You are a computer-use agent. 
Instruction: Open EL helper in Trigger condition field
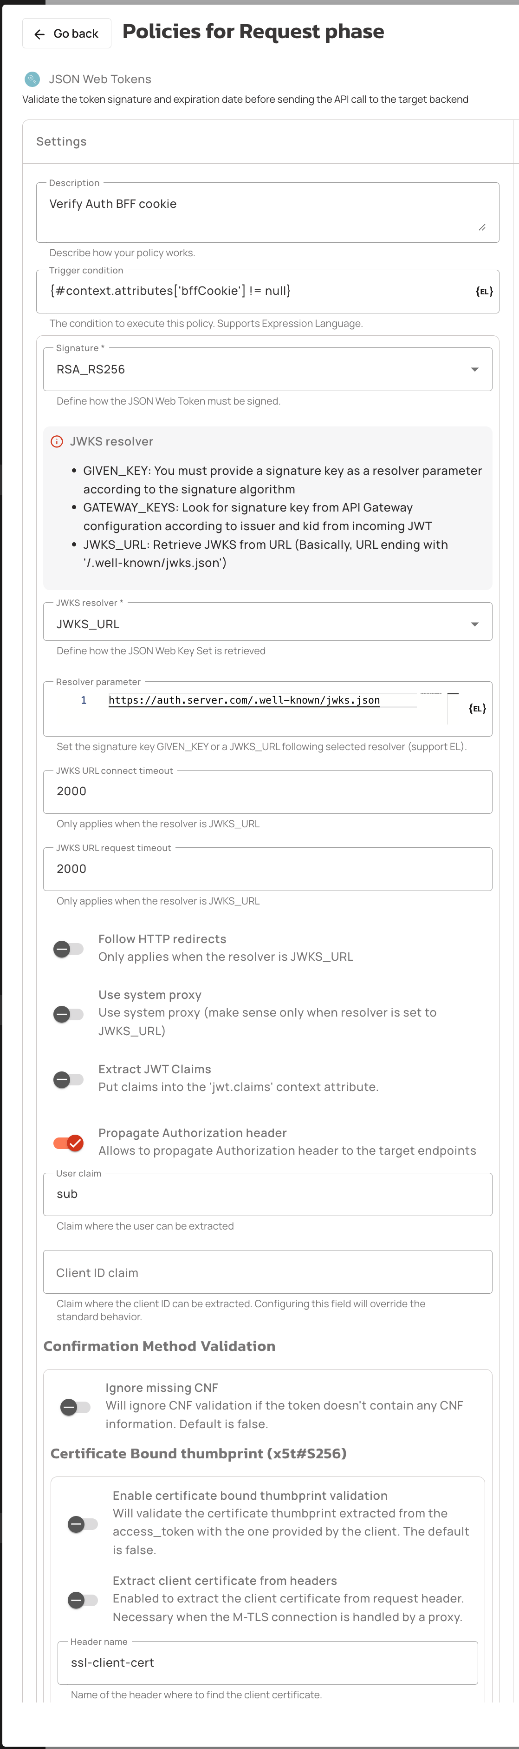click(x=484, y=291)
